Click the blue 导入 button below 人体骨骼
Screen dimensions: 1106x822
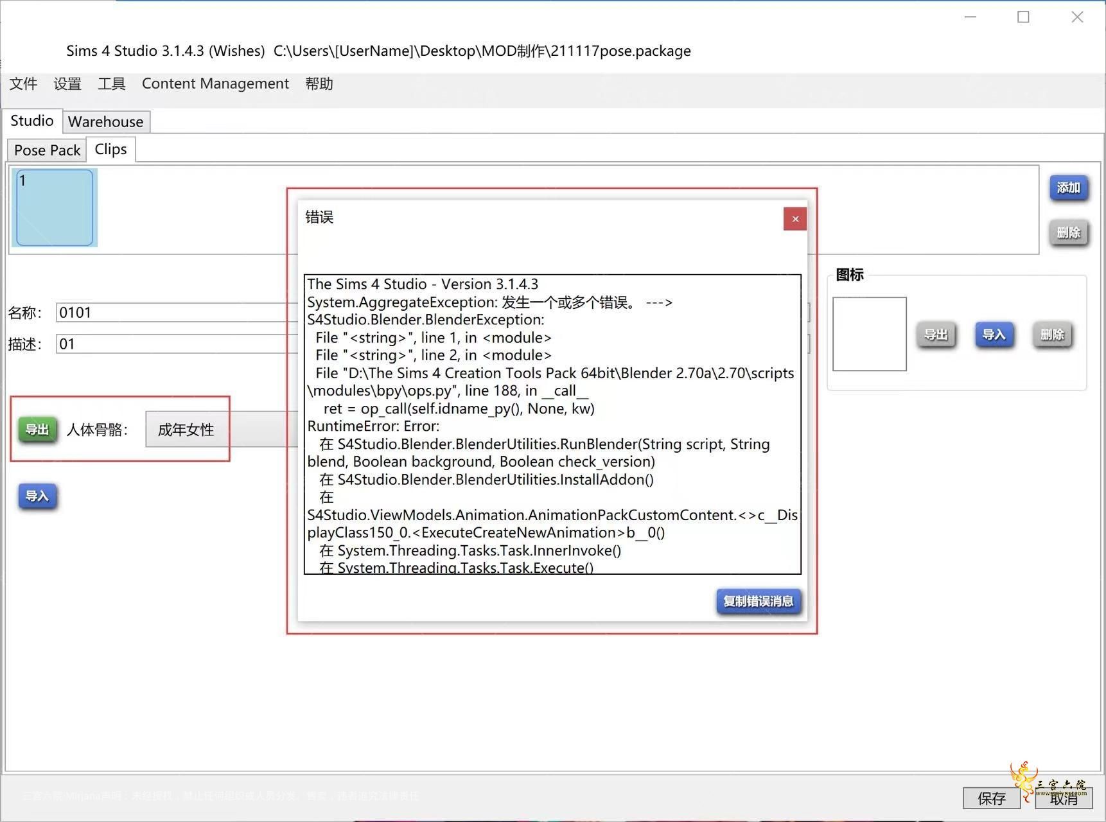pos(37,496)
